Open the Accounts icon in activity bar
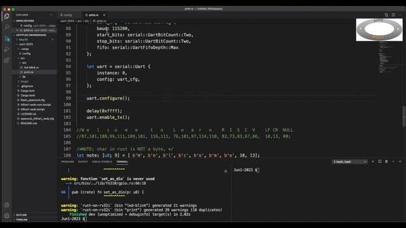Image resolution: width=406 pixels, height=228 pixels. [7, 205]
